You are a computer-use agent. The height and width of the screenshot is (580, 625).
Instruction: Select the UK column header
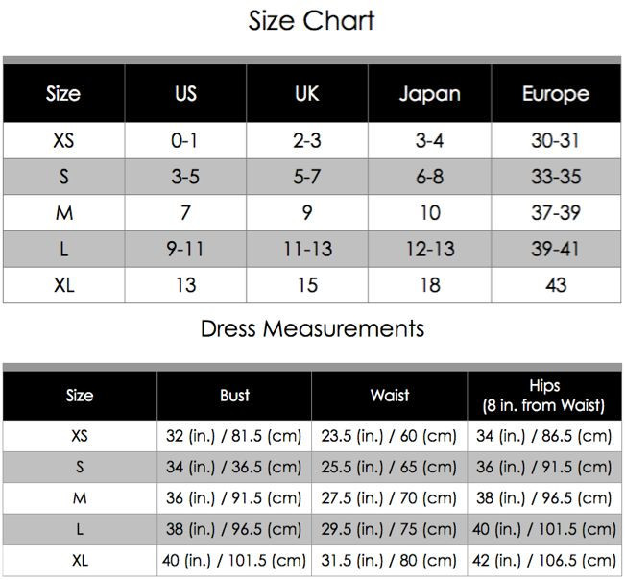click(307, 93)
